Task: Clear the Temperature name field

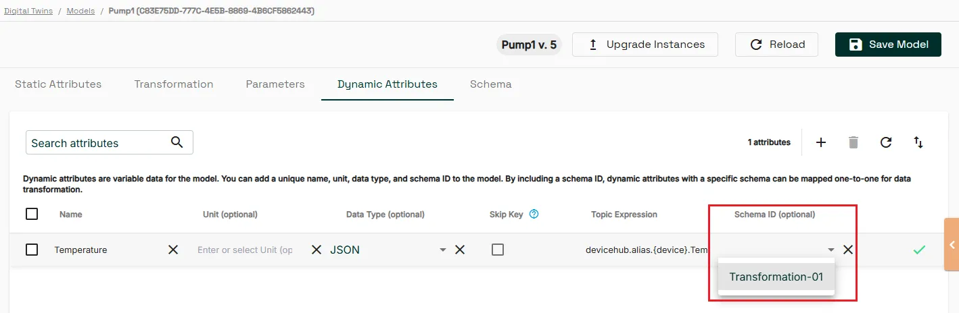Action: (173, 250)
